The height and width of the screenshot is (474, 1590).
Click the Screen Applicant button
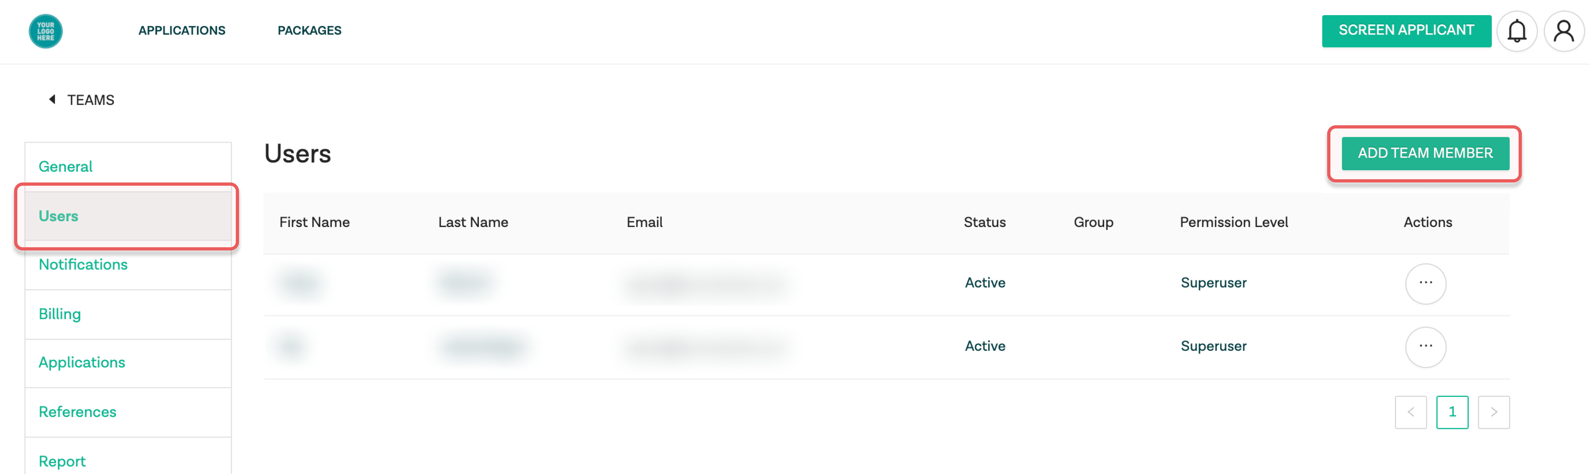(1406, 31)
